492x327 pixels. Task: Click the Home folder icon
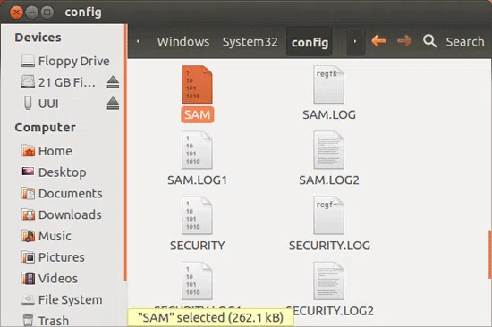(x=28, y=151)
